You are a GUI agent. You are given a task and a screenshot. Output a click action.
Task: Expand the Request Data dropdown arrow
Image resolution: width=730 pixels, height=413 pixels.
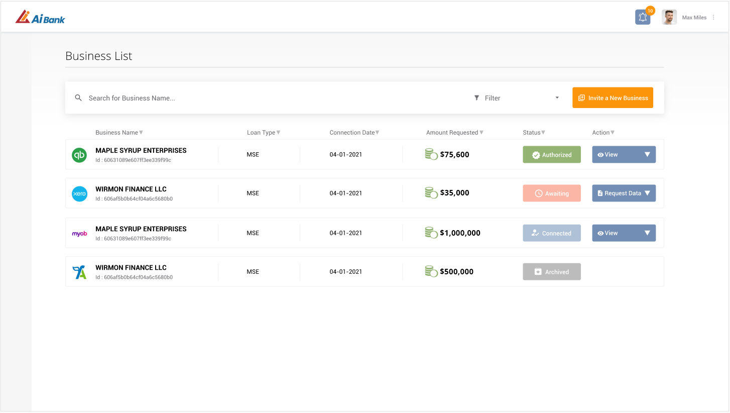point(647,193)
